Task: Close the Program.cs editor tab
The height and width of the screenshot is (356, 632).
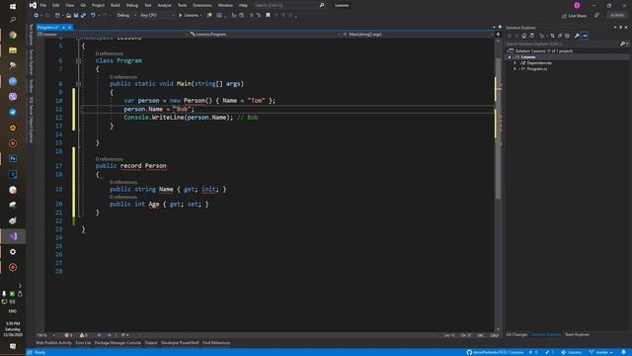Action: click(x=70, y=28)
